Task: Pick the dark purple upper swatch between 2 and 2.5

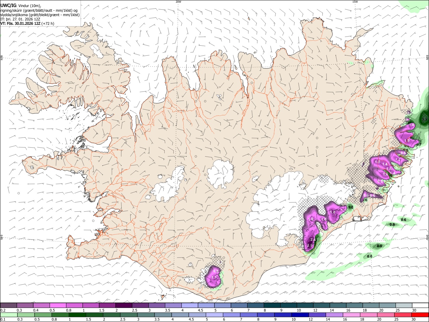Action: tap(123, 305)
